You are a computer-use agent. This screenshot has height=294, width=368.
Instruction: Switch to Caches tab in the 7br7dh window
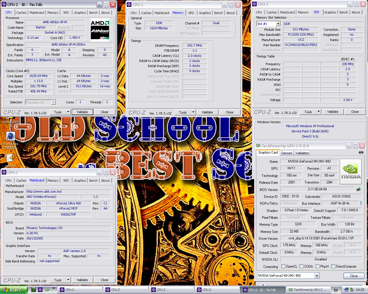tap(21, 13)
